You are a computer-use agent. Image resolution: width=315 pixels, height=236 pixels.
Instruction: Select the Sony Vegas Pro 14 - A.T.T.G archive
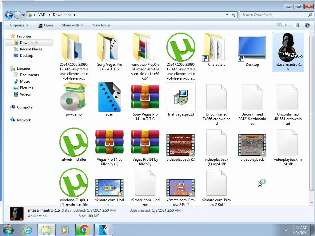tap(145, 97)
